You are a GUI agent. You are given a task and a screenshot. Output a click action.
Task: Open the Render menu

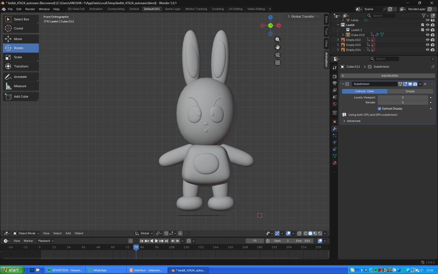(30, 9)
